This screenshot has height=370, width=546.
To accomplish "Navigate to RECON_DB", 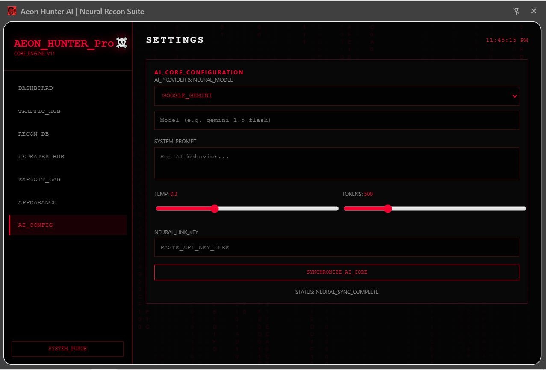I will click(x=33, y=134).
